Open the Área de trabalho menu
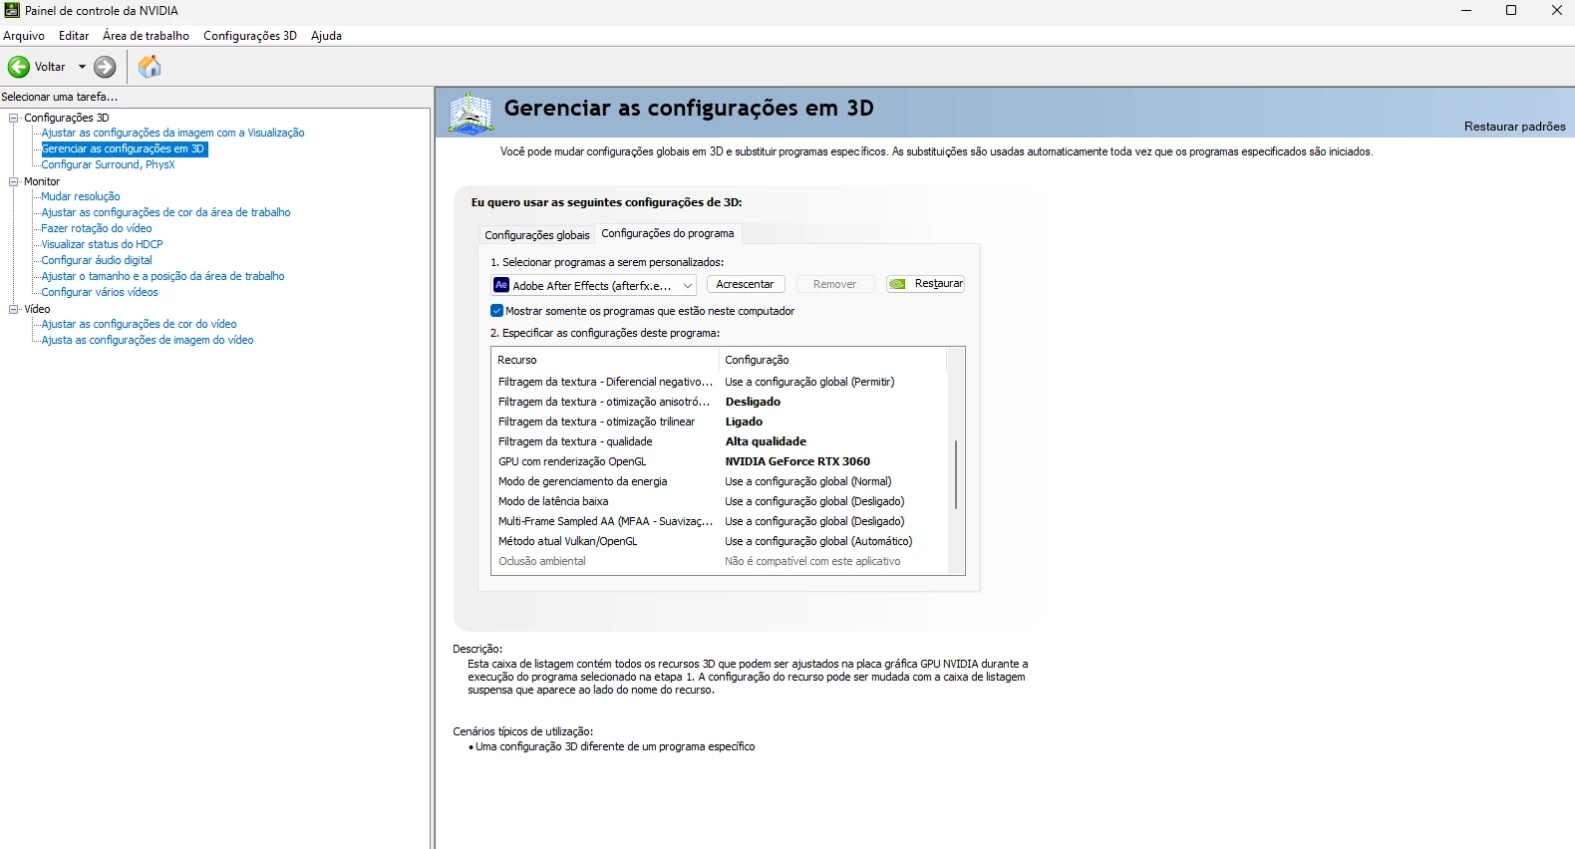Viewport: 1575px width, 849px height. [x=146, y=36]
